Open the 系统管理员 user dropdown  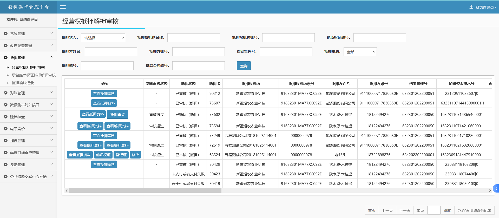(x=486, y=7)
